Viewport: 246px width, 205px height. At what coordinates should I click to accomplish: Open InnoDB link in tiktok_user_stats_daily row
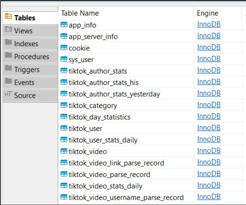point(209,139)
